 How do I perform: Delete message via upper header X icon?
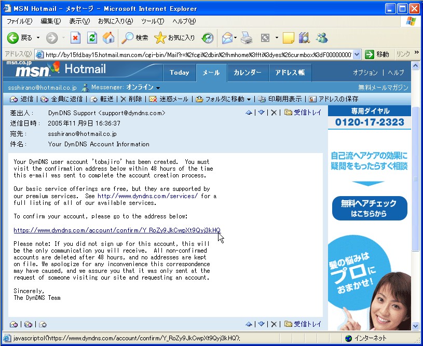point(274,113)
